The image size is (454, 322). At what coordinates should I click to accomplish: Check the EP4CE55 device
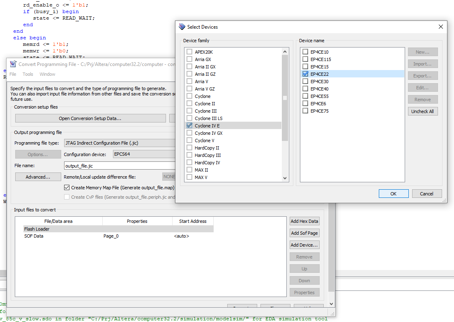(x=305, y=96)
